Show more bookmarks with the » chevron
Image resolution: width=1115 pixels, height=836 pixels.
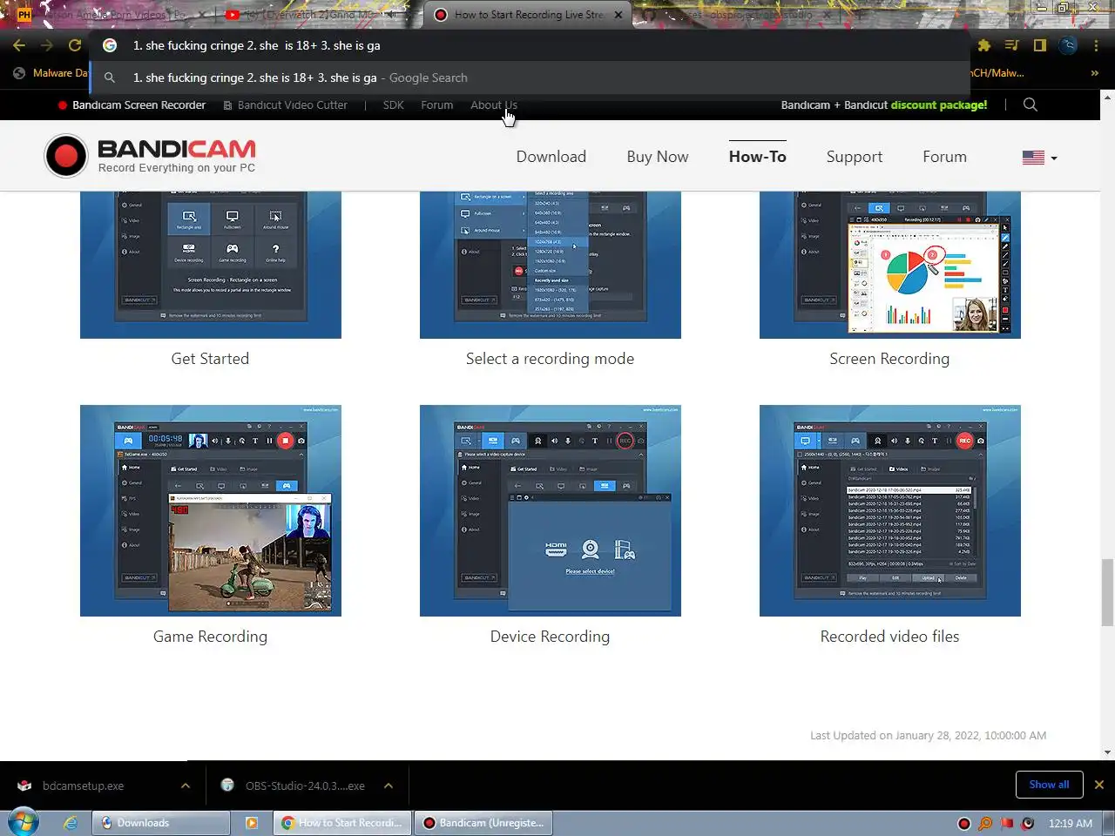[x=1094, y=73]
